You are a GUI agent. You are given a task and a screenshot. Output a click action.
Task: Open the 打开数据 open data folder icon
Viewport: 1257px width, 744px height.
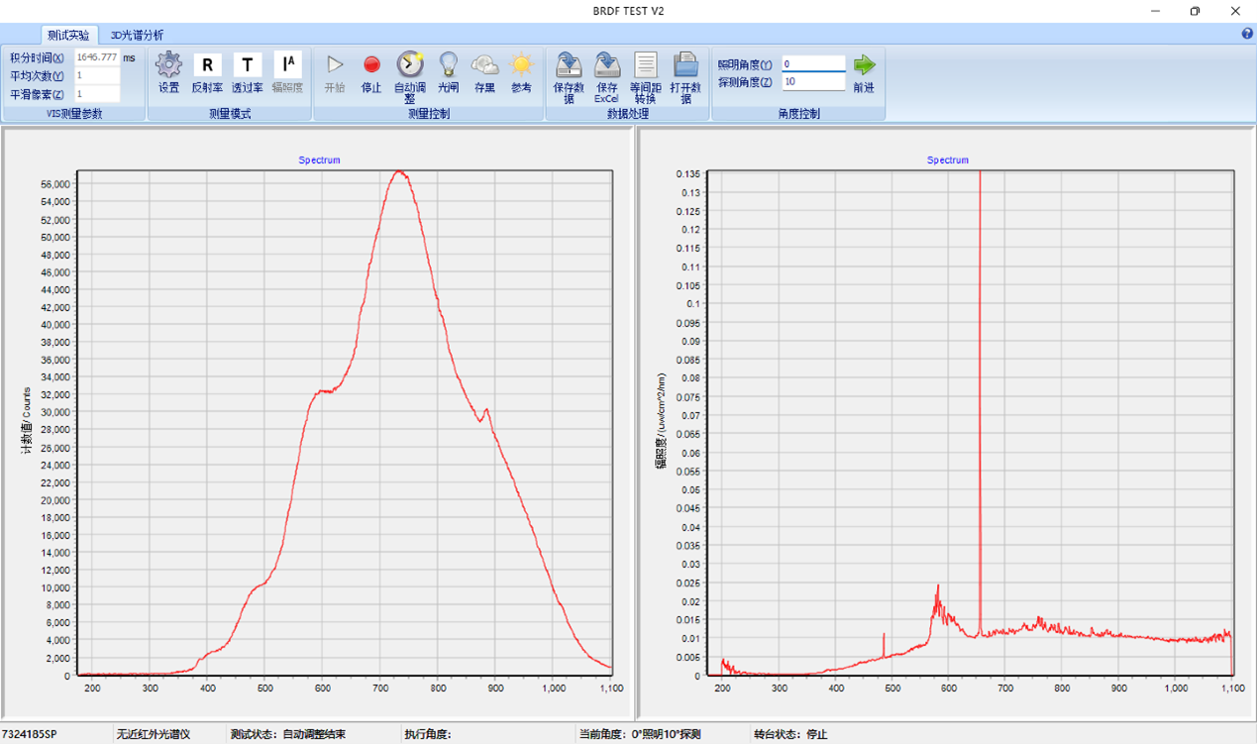(685, 65)
